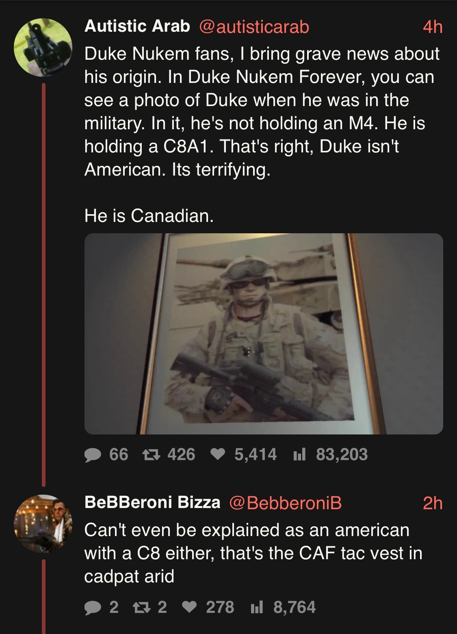Open Autistic Arab's profile avatar
Screen dimensions: 457x634
[43, 48]
